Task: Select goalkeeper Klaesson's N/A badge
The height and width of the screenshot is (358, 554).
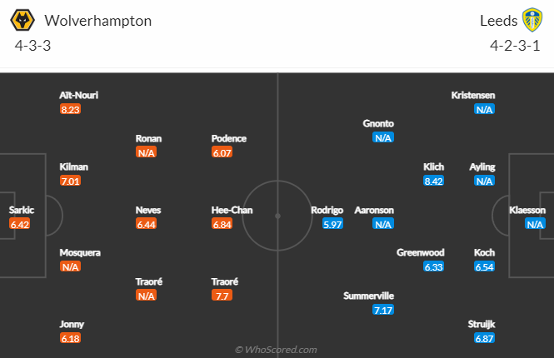Action: (535, 224)
